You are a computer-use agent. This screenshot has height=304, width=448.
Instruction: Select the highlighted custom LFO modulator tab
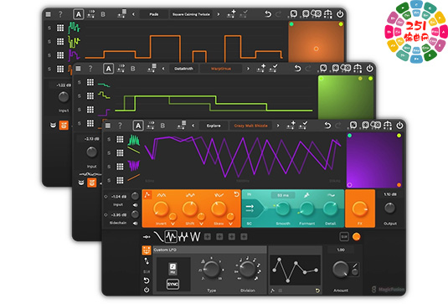point(171,236)
